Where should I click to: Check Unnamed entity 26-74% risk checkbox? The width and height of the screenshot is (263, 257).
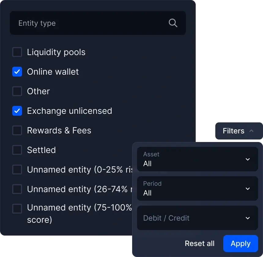(x=17, y=189)
